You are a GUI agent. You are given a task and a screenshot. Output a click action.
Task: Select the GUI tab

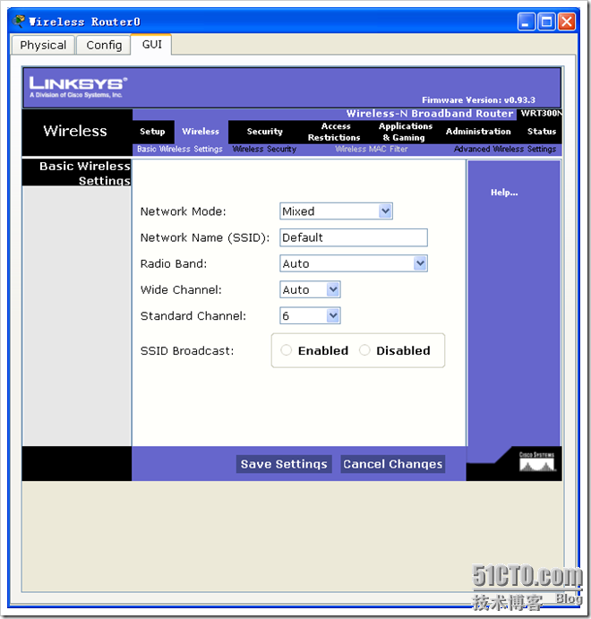point(152,44)
